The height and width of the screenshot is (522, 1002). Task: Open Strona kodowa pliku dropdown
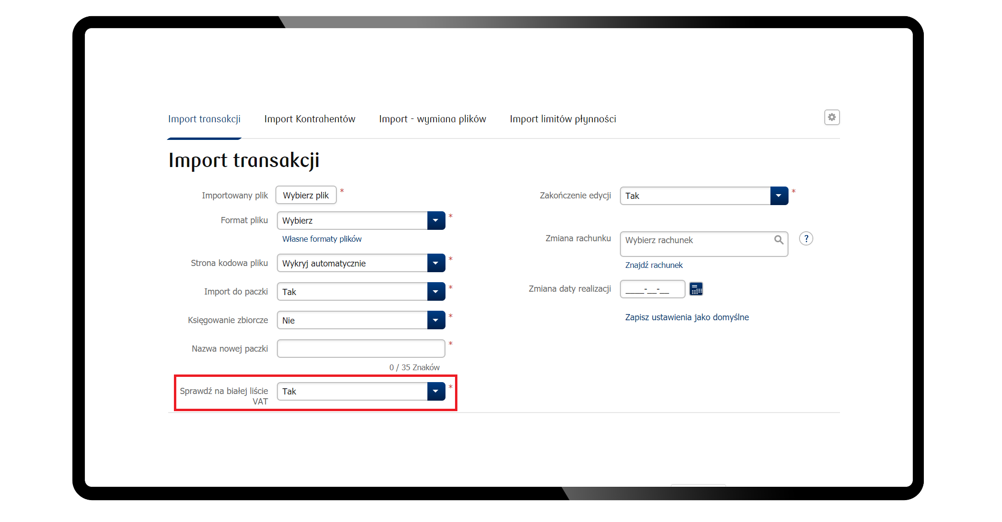pos(435,263)
